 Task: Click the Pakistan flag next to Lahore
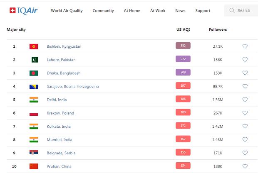[34, 60]
